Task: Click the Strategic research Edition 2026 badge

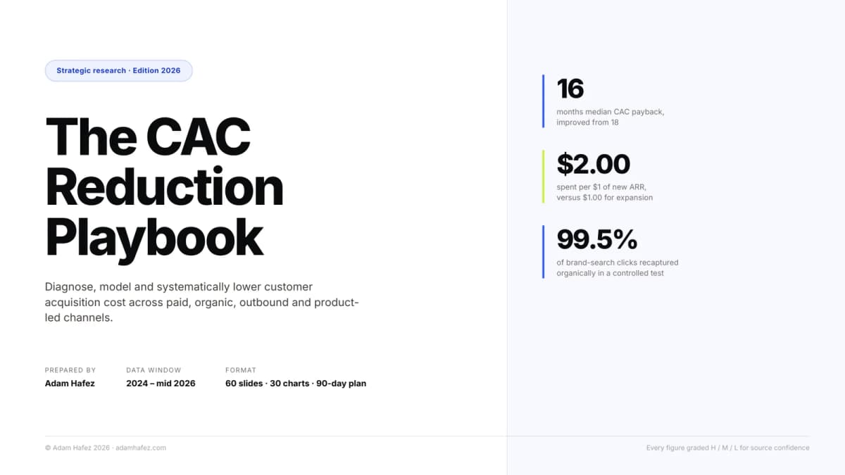Action: click(118, 70)
